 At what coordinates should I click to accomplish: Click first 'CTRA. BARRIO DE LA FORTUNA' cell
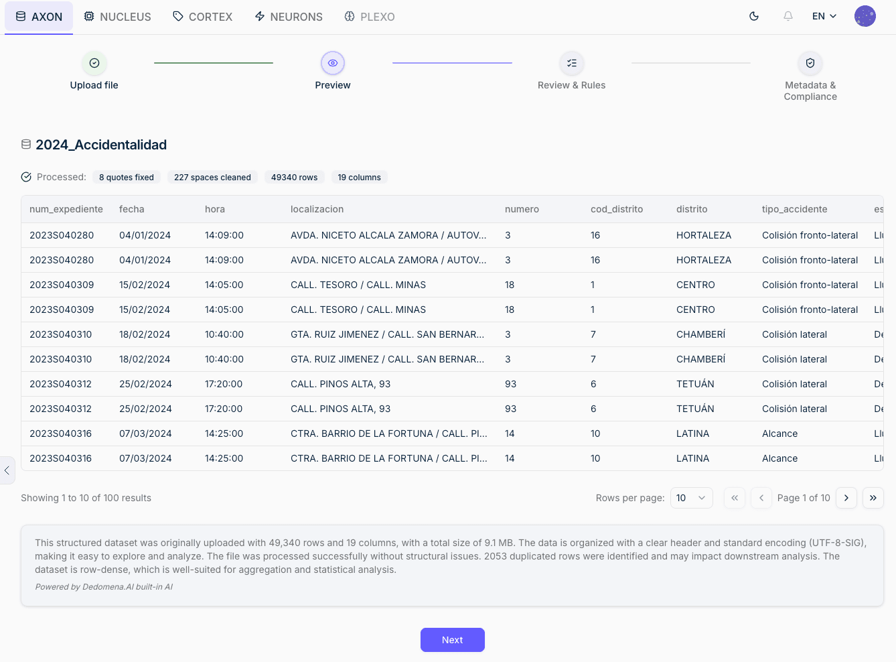pos(389,434)
